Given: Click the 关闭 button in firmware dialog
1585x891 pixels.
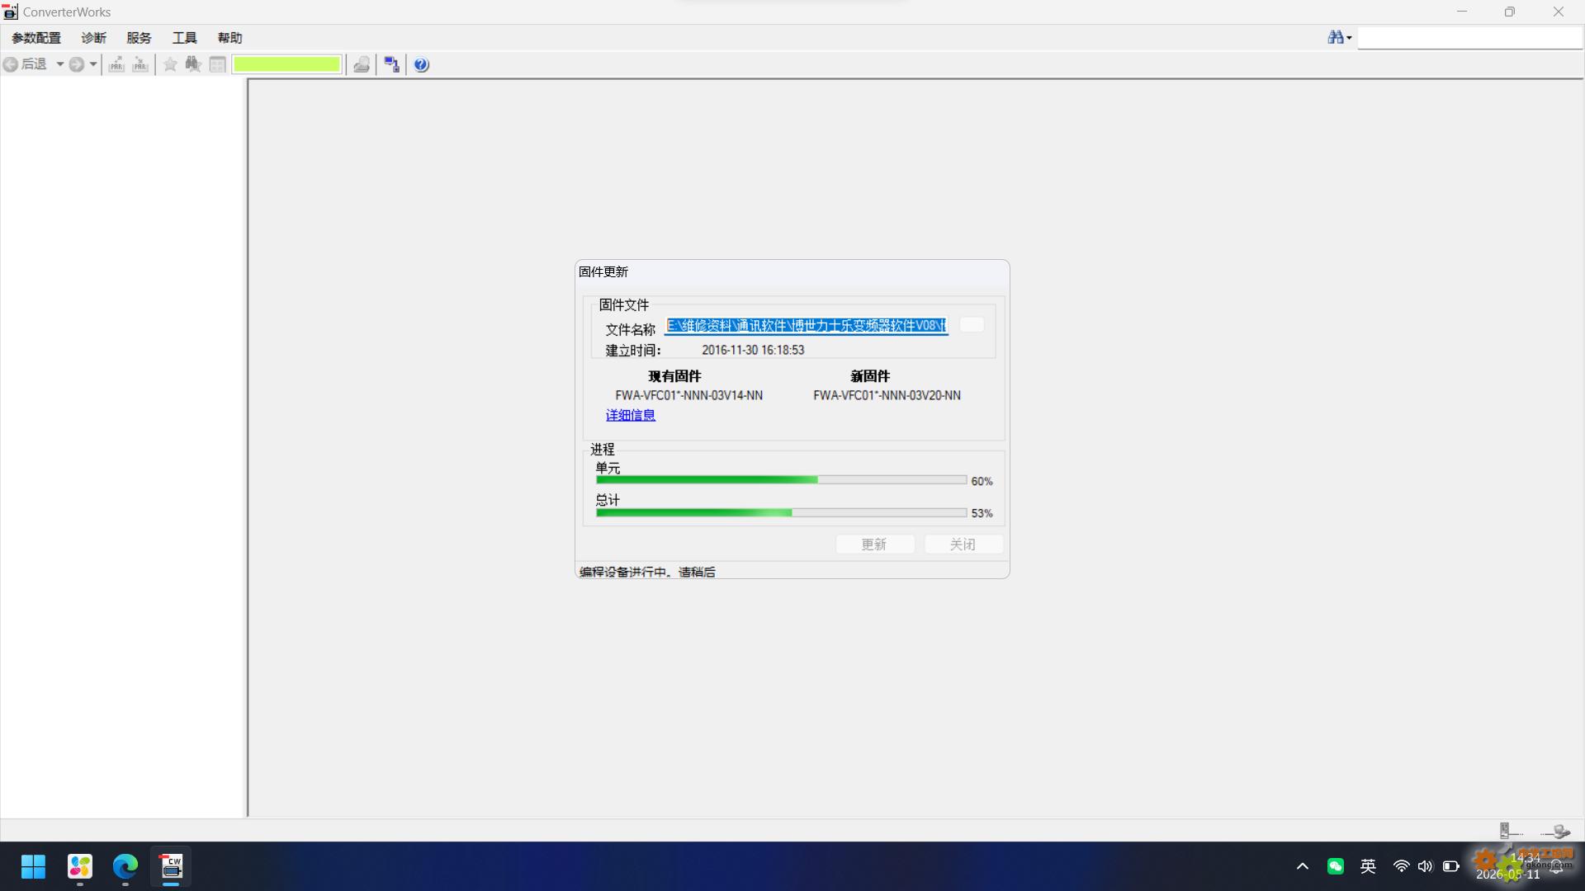Looking at the screenshot, I should coord(963,544).
